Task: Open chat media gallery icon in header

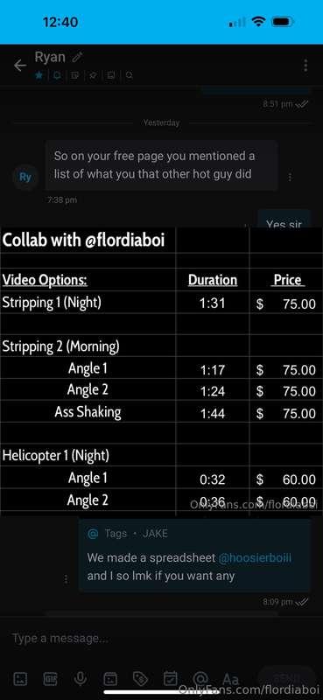Action: 111,75
